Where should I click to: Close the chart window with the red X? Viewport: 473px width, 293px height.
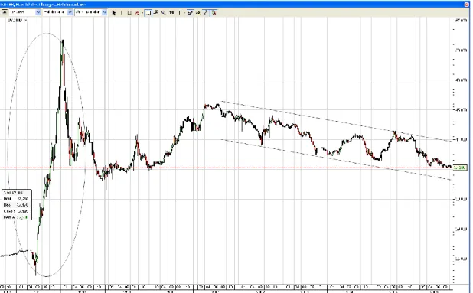(x=467, y=5)
